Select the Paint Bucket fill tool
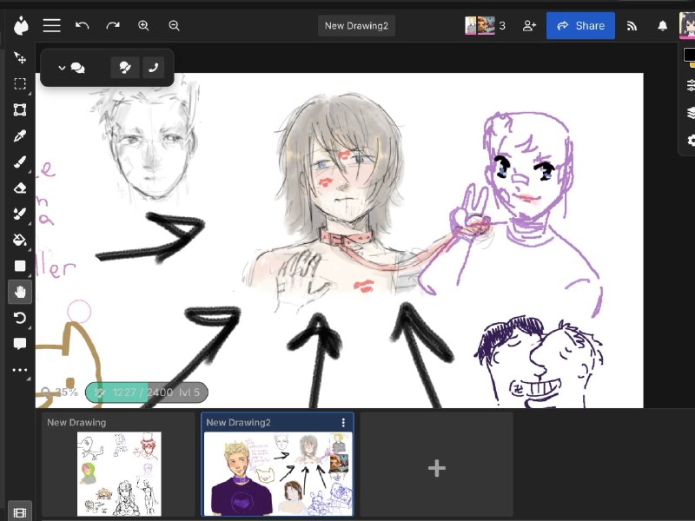Screen dimensions: 695x521 tap(20, 241)
